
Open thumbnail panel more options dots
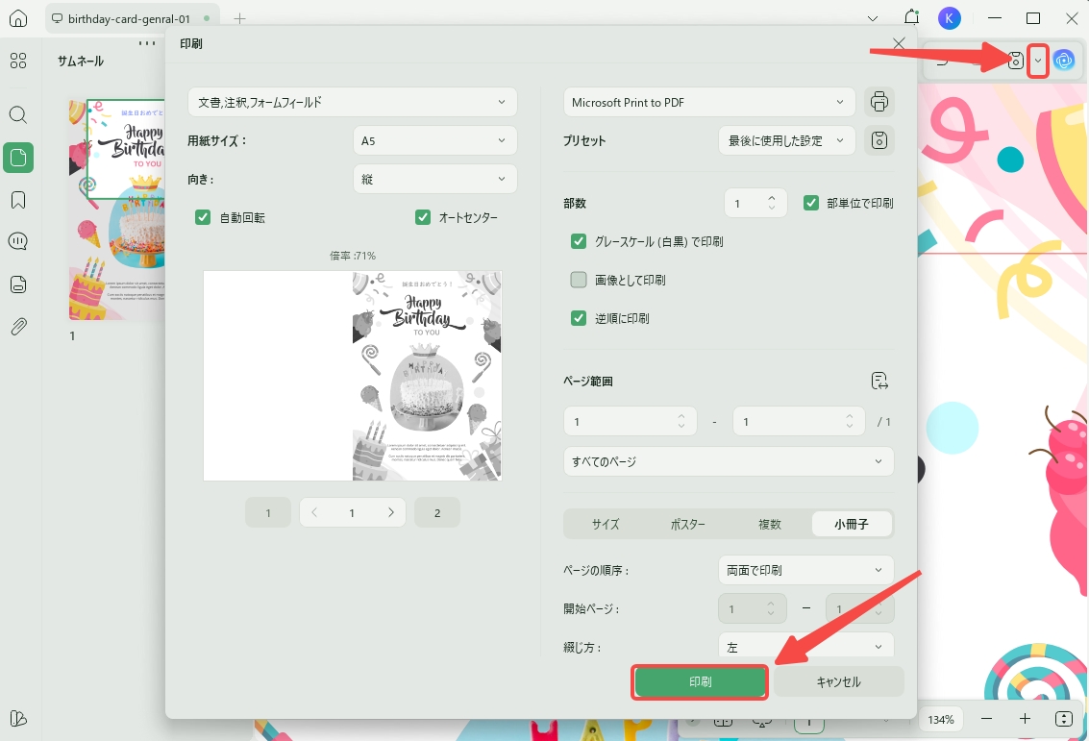147,43
